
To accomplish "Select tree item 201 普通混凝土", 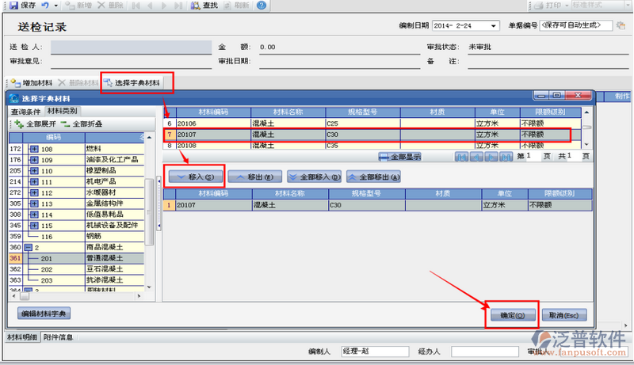I will 76,258.
